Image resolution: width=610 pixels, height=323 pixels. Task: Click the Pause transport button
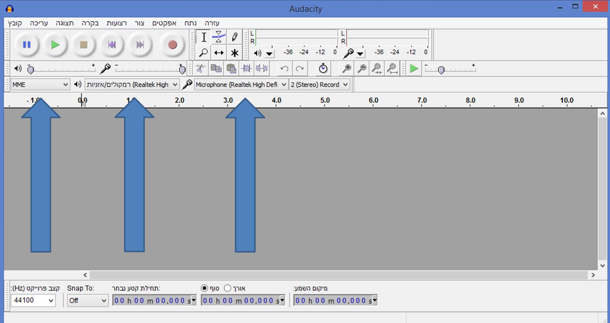pyautogui.click(x=27, y=45)
